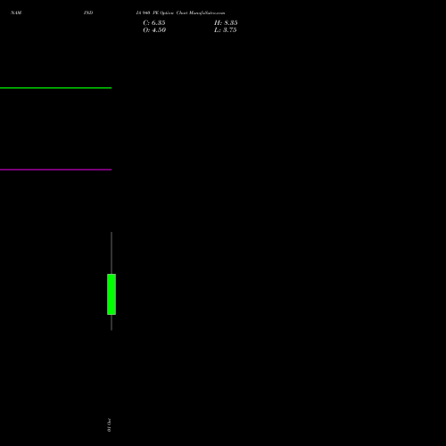Click the green candlestick body
The image size is (446, 446).
[x=111, y=294]
